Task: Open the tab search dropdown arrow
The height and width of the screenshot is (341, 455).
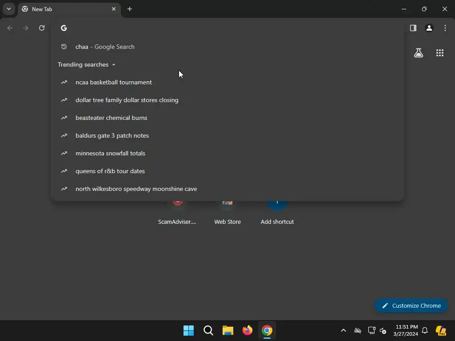Action: click(9, 9)
